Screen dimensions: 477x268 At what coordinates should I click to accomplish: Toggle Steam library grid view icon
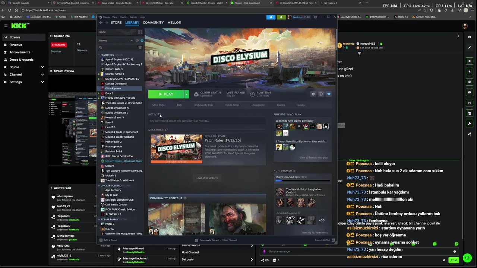click(140, 32)
